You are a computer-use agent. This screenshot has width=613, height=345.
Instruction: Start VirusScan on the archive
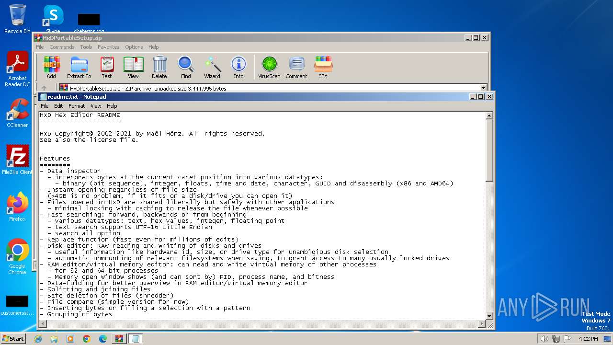[269, 67]
